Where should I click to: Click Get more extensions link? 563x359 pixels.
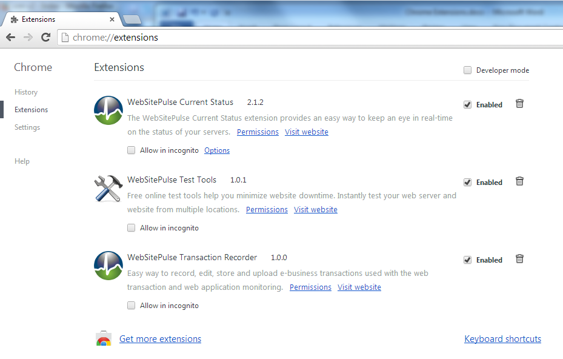[160, 339]
